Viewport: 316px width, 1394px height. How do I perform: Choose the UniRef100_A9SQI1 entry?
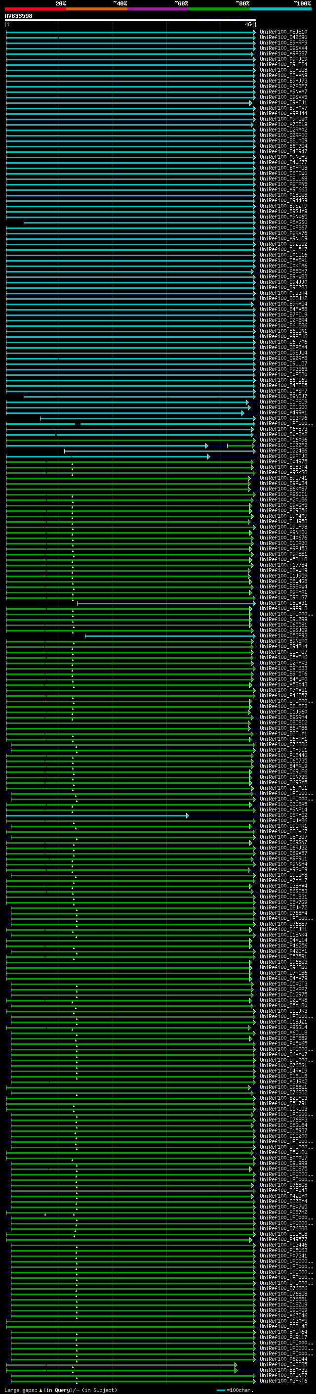click(283, 494)
